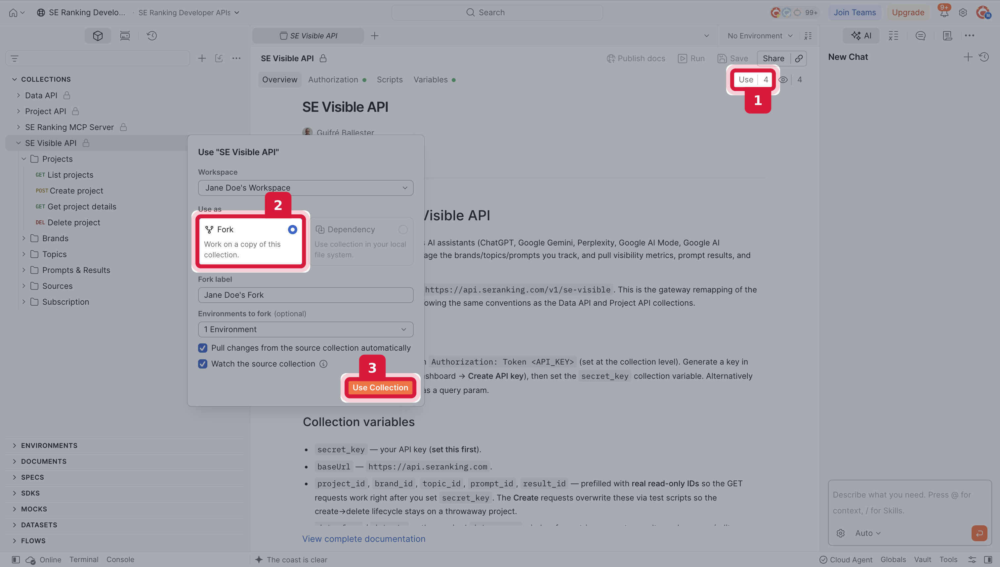The height and width of the screenshot is (567, 1000).
Task: Uncheck Watch the source collection
Action: click(202, 364)
